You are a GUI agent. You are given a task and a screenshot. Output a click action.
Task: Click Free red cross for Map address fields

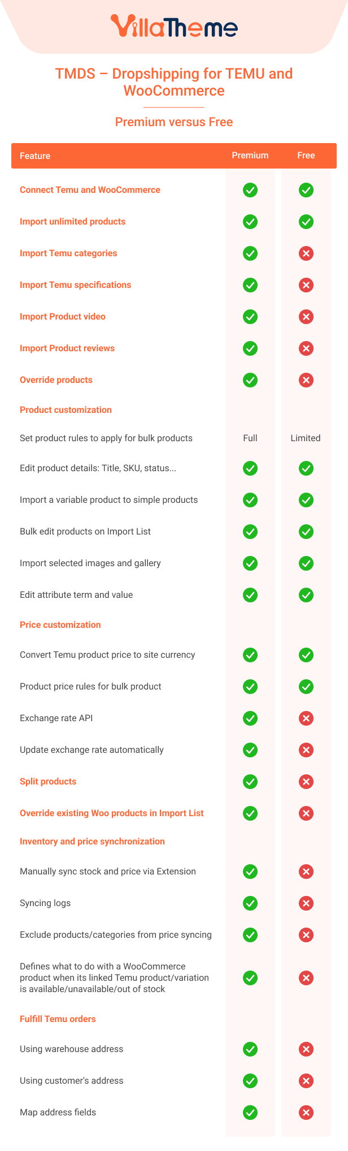point(306,1113)
